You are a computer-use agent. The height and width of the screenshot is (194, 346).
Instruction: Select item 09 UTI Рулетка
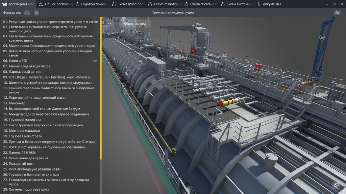point(47,77)
